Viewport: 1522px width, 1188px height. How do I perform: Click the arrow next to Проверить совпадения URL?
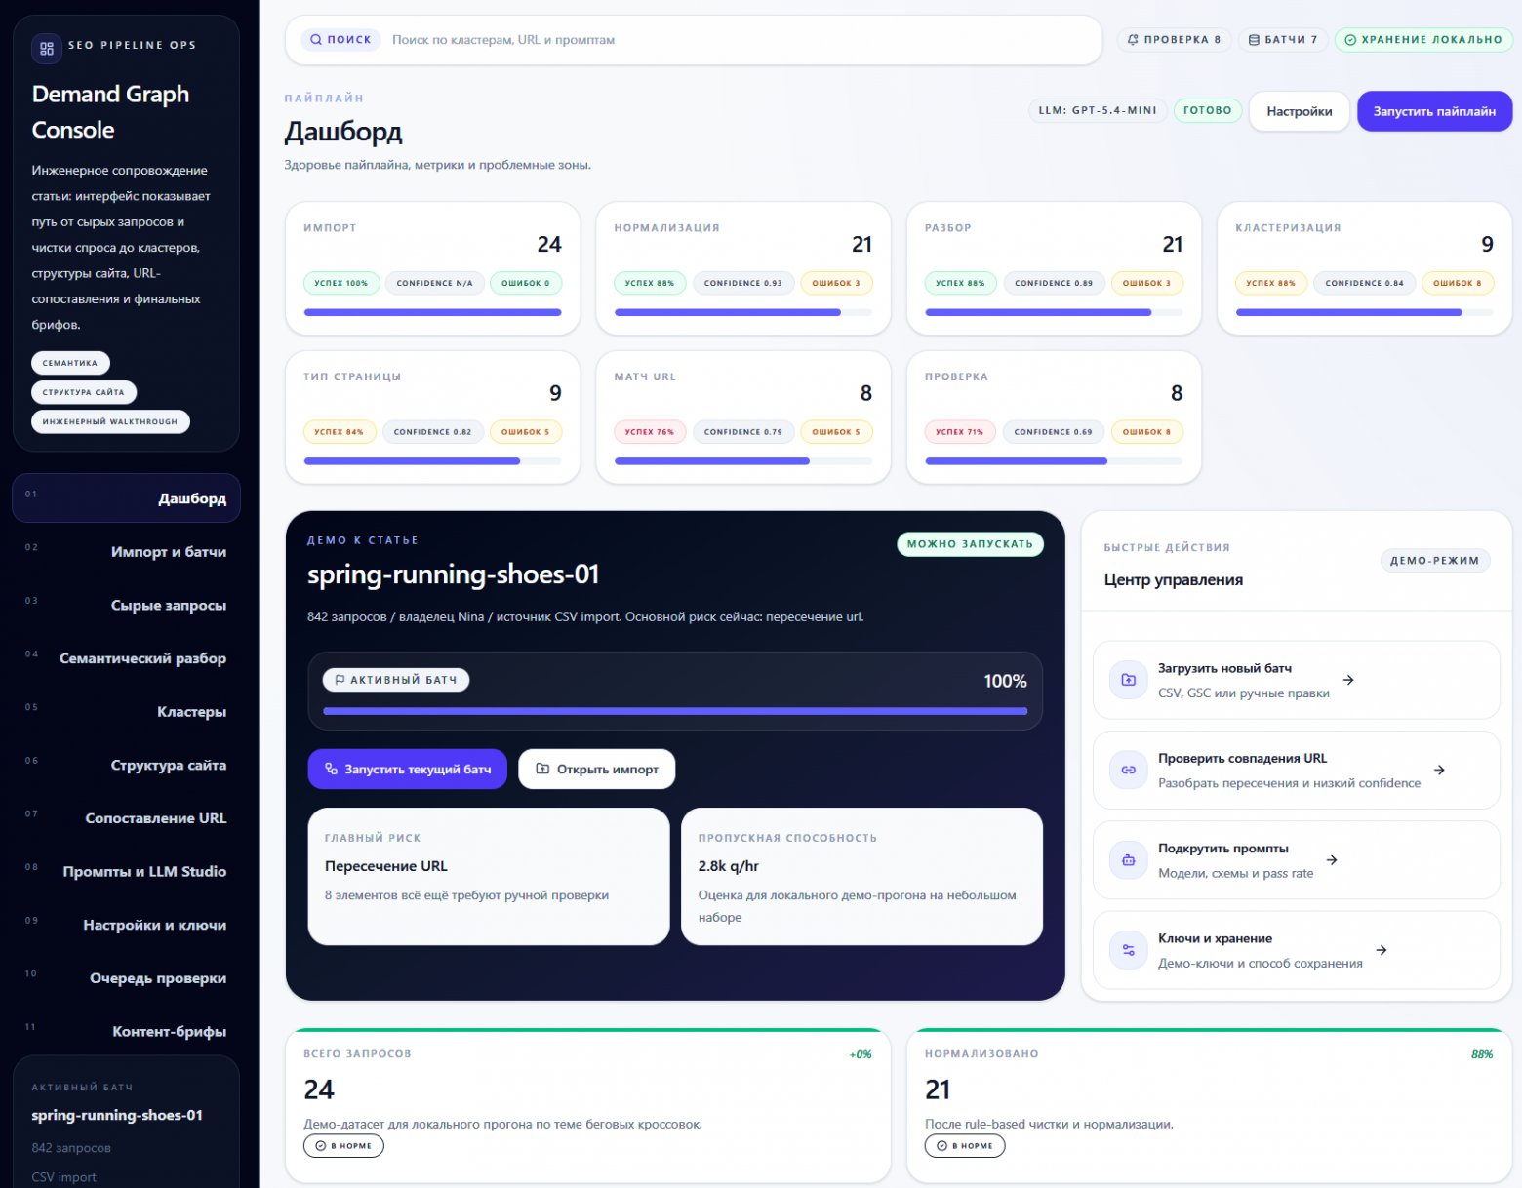(x=1439, y=770)
